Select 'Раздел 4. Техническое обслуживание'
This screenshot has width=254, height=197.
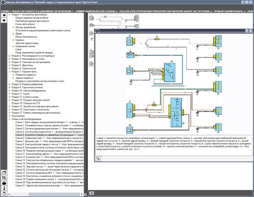(31, 62)
